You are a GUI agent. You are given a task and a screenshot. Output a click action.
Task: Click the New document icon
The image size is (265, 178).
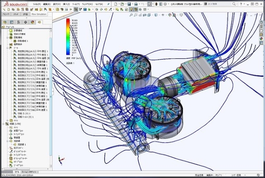116,4
